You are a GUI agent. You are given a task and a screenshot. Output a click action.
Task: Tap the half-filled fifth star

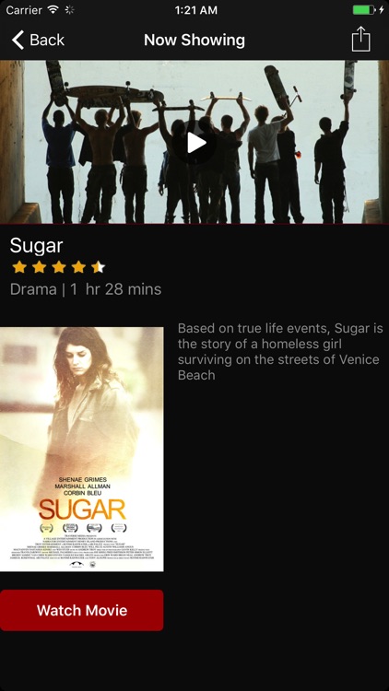click(99, 266)
